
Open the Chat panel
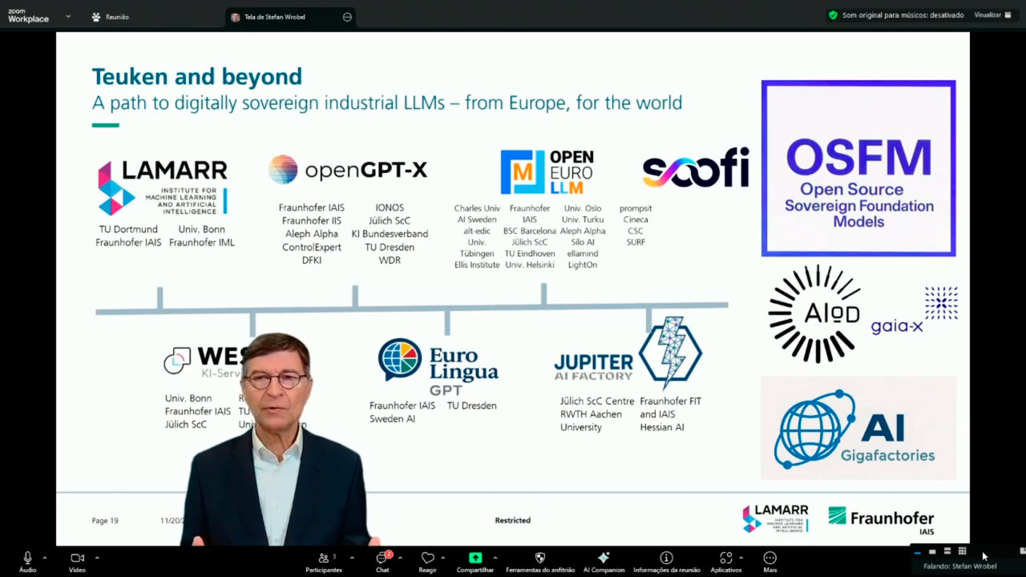point(382,560)
